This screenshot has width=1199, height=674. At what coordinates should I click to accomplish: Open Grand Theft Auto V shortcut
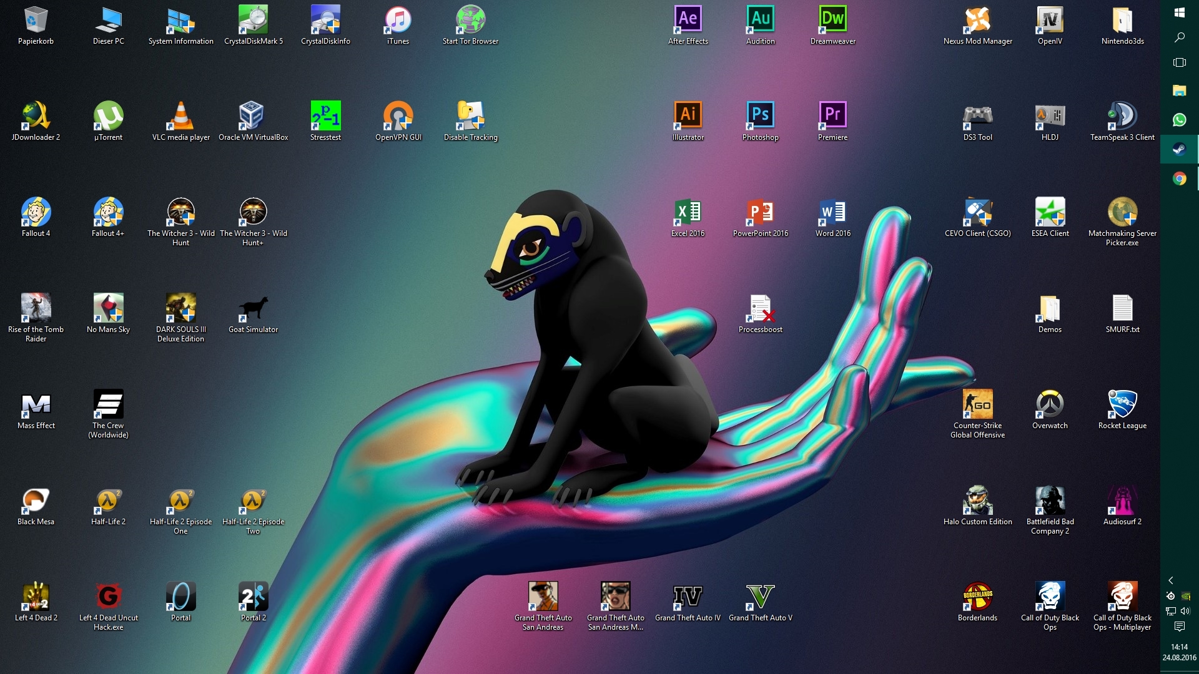tap(760, 597)
